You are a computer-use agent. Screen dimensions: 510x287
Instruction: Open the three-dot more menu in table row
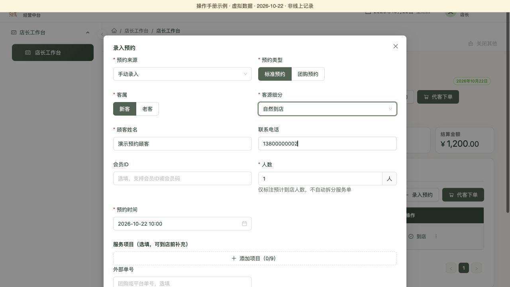pyautogui.click(x=436, y=236)
